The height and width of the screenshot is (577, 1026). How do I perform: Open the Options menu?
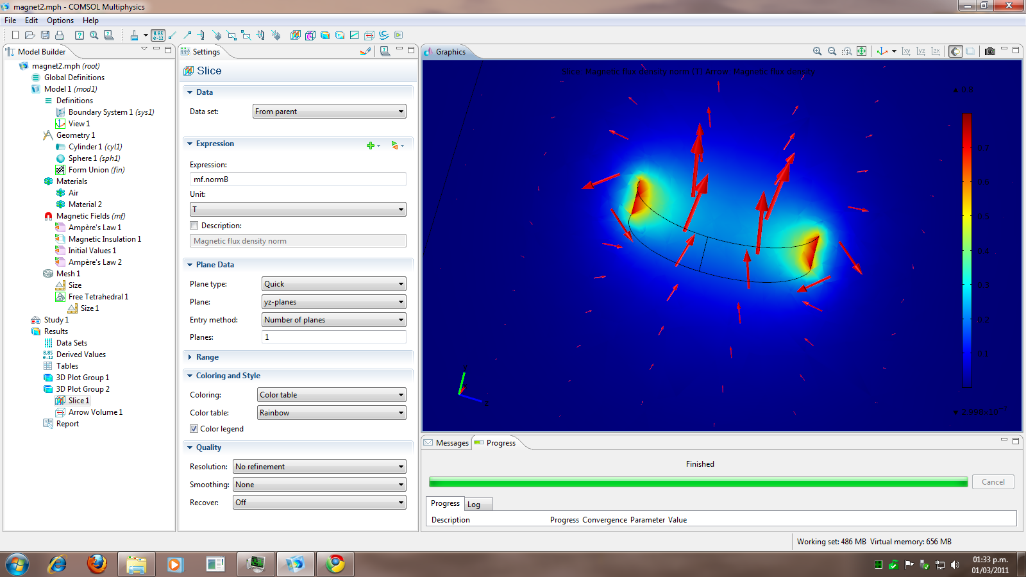[60, 21]
